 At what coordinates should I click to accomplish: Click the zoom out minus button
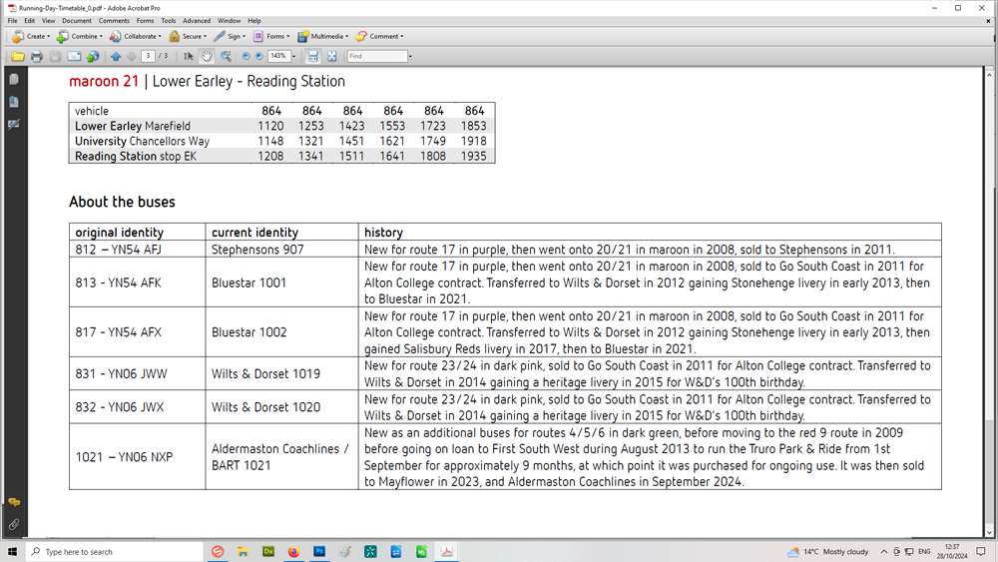(246, 57)
